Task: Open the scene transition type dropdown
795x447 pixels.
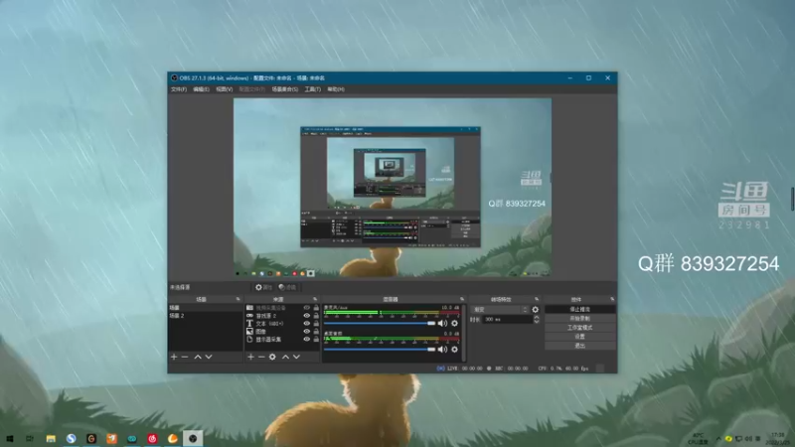Action: click(500, 310)
